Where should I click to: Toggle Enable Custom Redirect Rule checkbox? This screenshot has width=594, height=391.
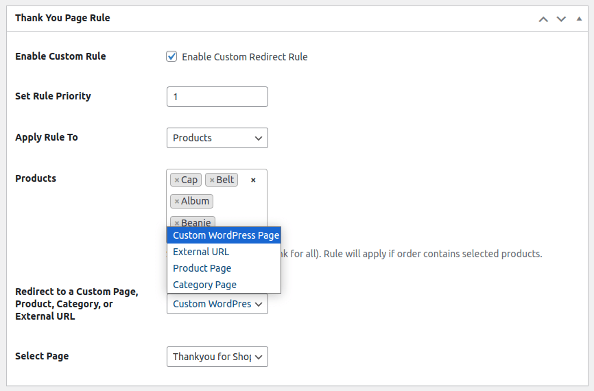point(172,56)
